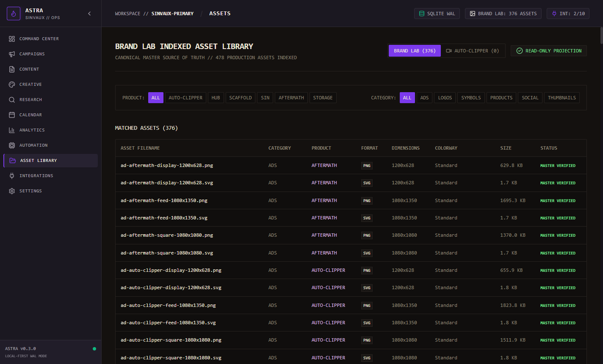Click the Asset Filename column header
The width and height of the screenshot is (603, 364).
click(140, 148)
